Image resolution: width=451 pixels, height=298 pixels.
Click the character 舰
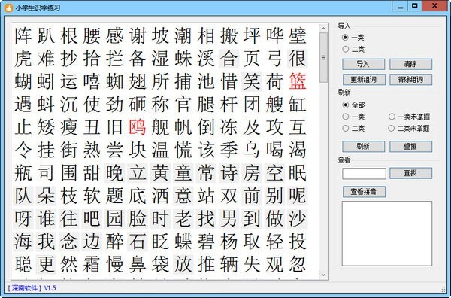(160, 127)
